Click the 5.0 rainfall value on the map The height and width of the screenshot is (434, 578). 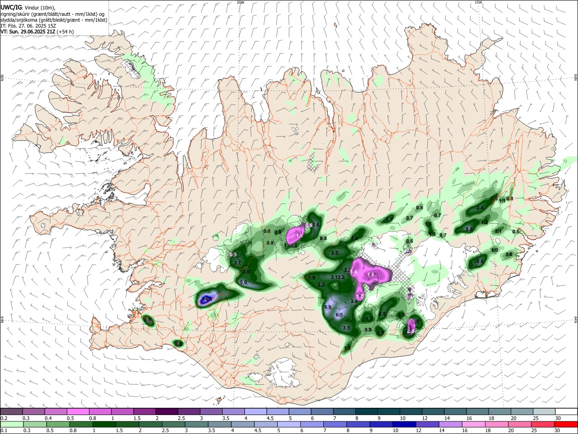click(x=243, y=283)
